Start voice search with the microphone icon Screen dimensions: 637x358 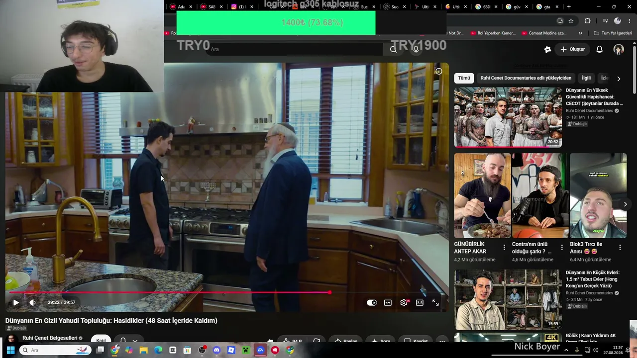[x=416, y=49]
